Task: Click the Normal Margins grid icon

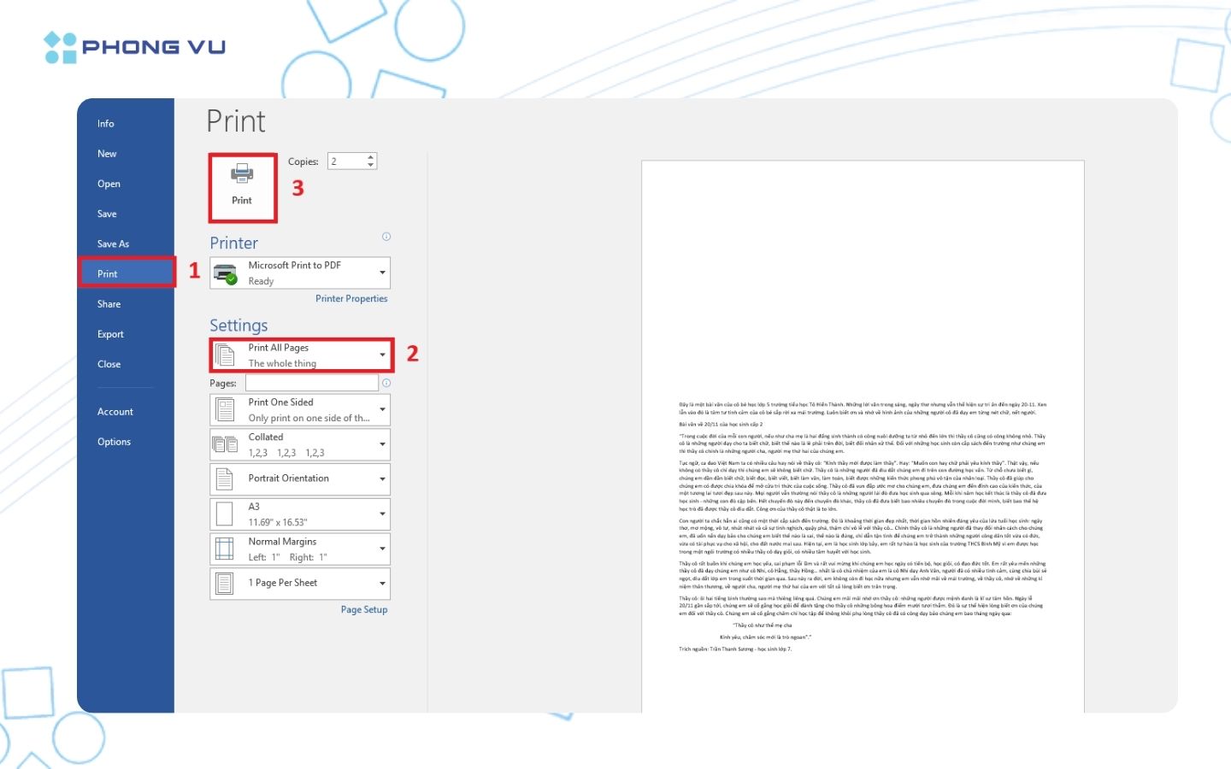Action: tap(225, 549)
